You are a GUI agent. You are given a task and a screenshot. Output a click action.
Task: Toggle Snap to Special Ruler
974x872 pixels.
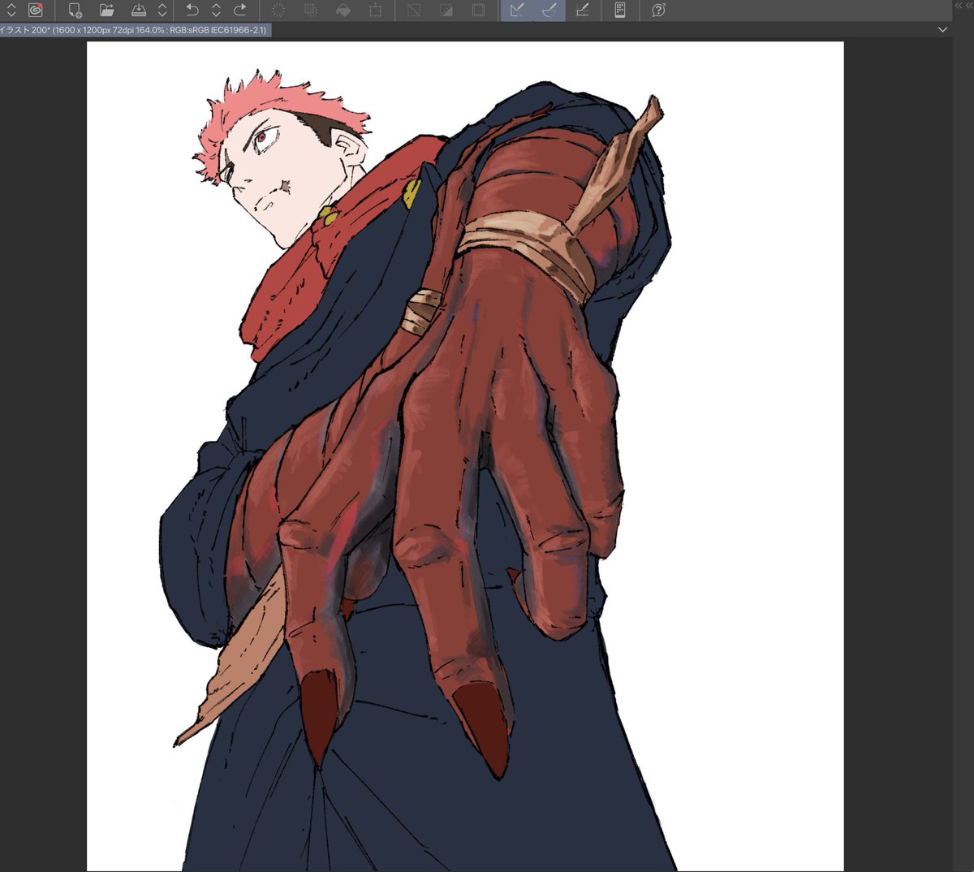(549, 11)
